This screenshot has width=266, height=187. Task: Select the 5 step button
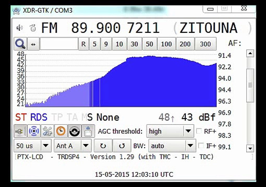pyautogui.click(x=95, y=44)
